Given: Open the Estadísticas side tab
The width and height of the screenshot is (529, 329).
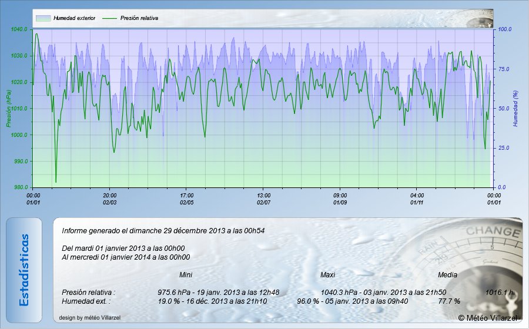Looking at the screenshot, I should pos(24,270).
